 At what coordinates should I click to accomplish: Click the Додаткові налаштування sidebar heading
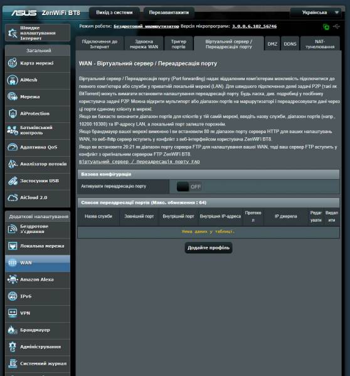click(38, 217)
